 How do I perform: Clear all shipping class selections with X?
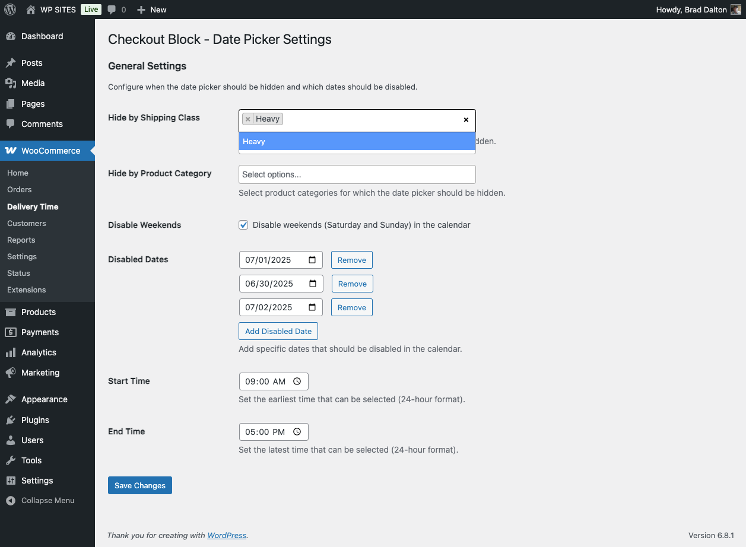point(466,120)
